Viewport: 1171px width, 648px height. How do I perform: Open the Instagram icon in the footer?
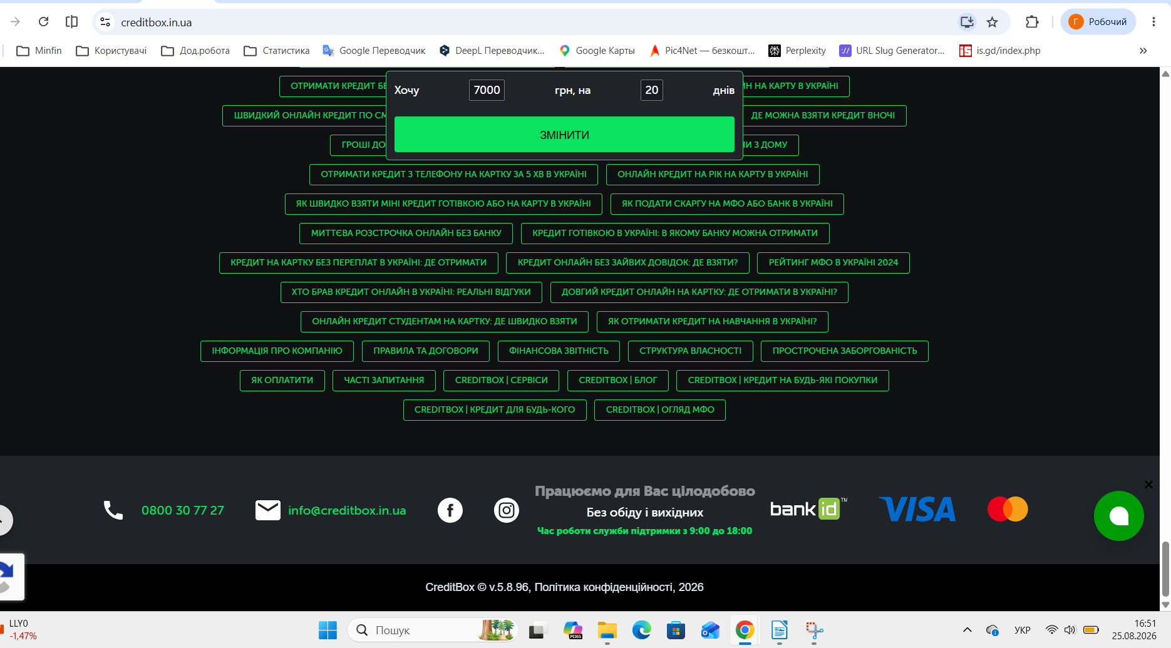point(506,510)
